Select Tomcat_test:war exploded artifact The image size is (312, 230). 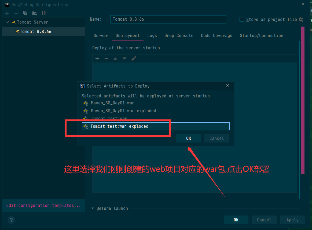coord(156,126)
